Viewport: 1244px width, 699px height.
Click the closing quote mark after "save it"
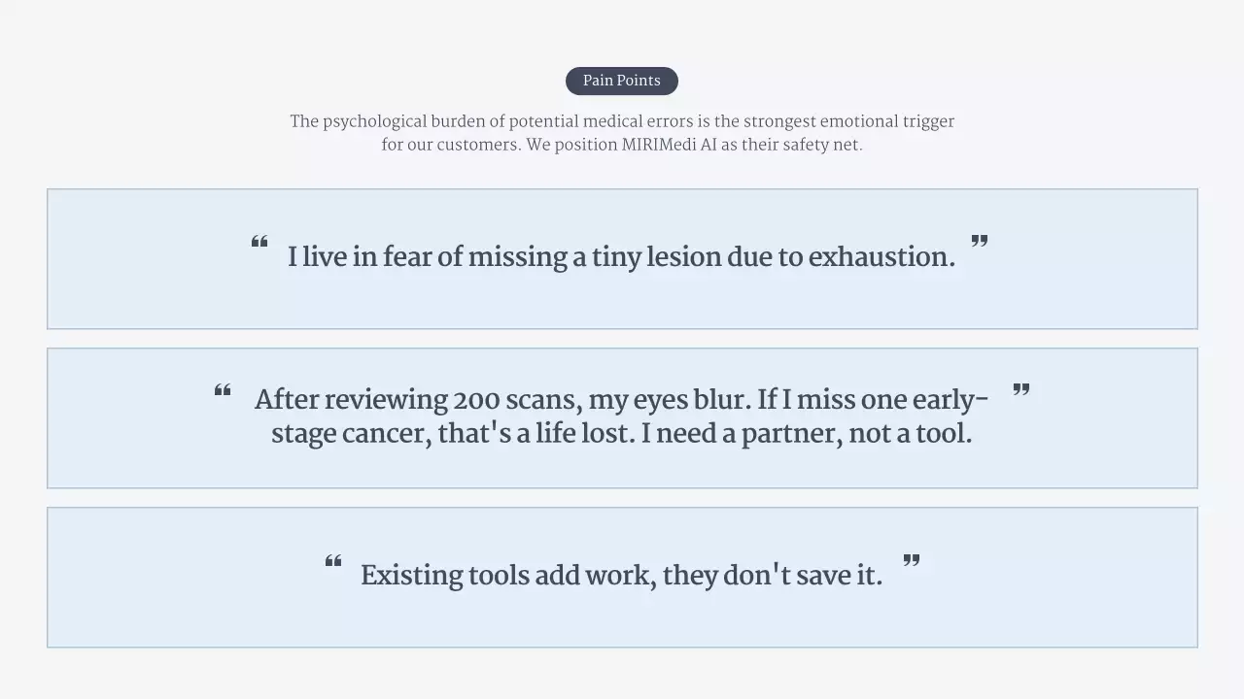912,560
